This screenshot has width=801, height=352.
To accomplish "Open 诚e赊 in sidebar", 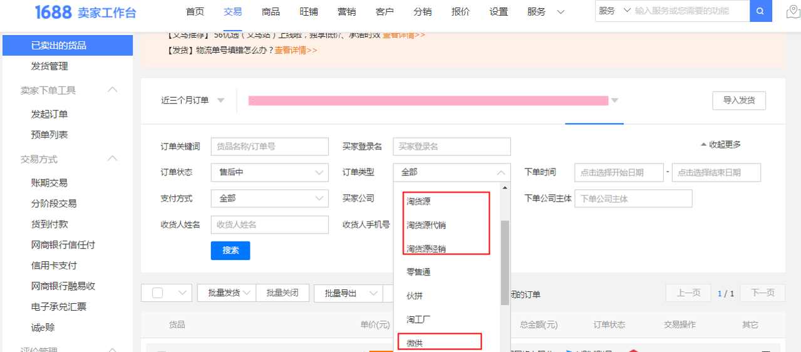I will pos(43,328).
